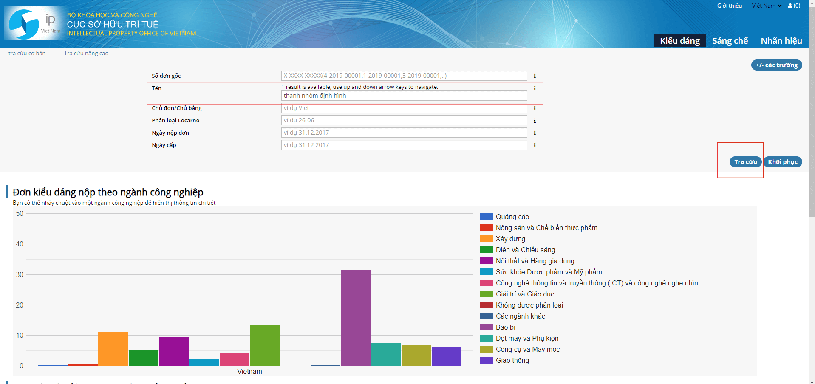Click info icon next to Tên field
The image size is (815, 384).
click(x=535, y=88)
